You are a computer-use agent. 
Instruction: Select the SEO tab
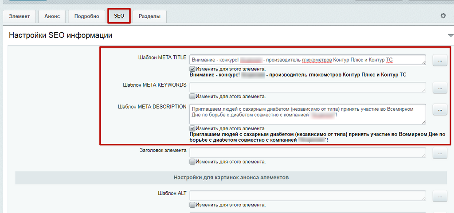(x=119, y=16)
